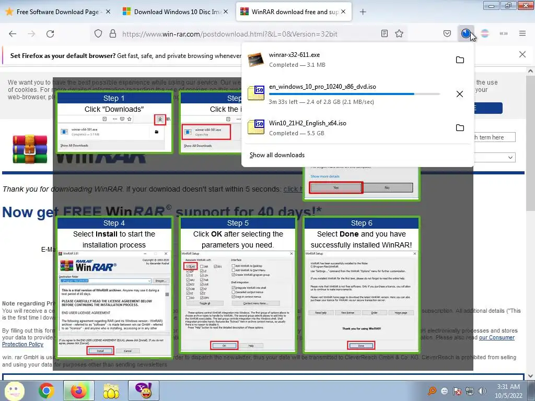The width and height of the screenshot is (535, 401).
Task: Open the Start menu smiley button
Action: click(x=14, y=391)
